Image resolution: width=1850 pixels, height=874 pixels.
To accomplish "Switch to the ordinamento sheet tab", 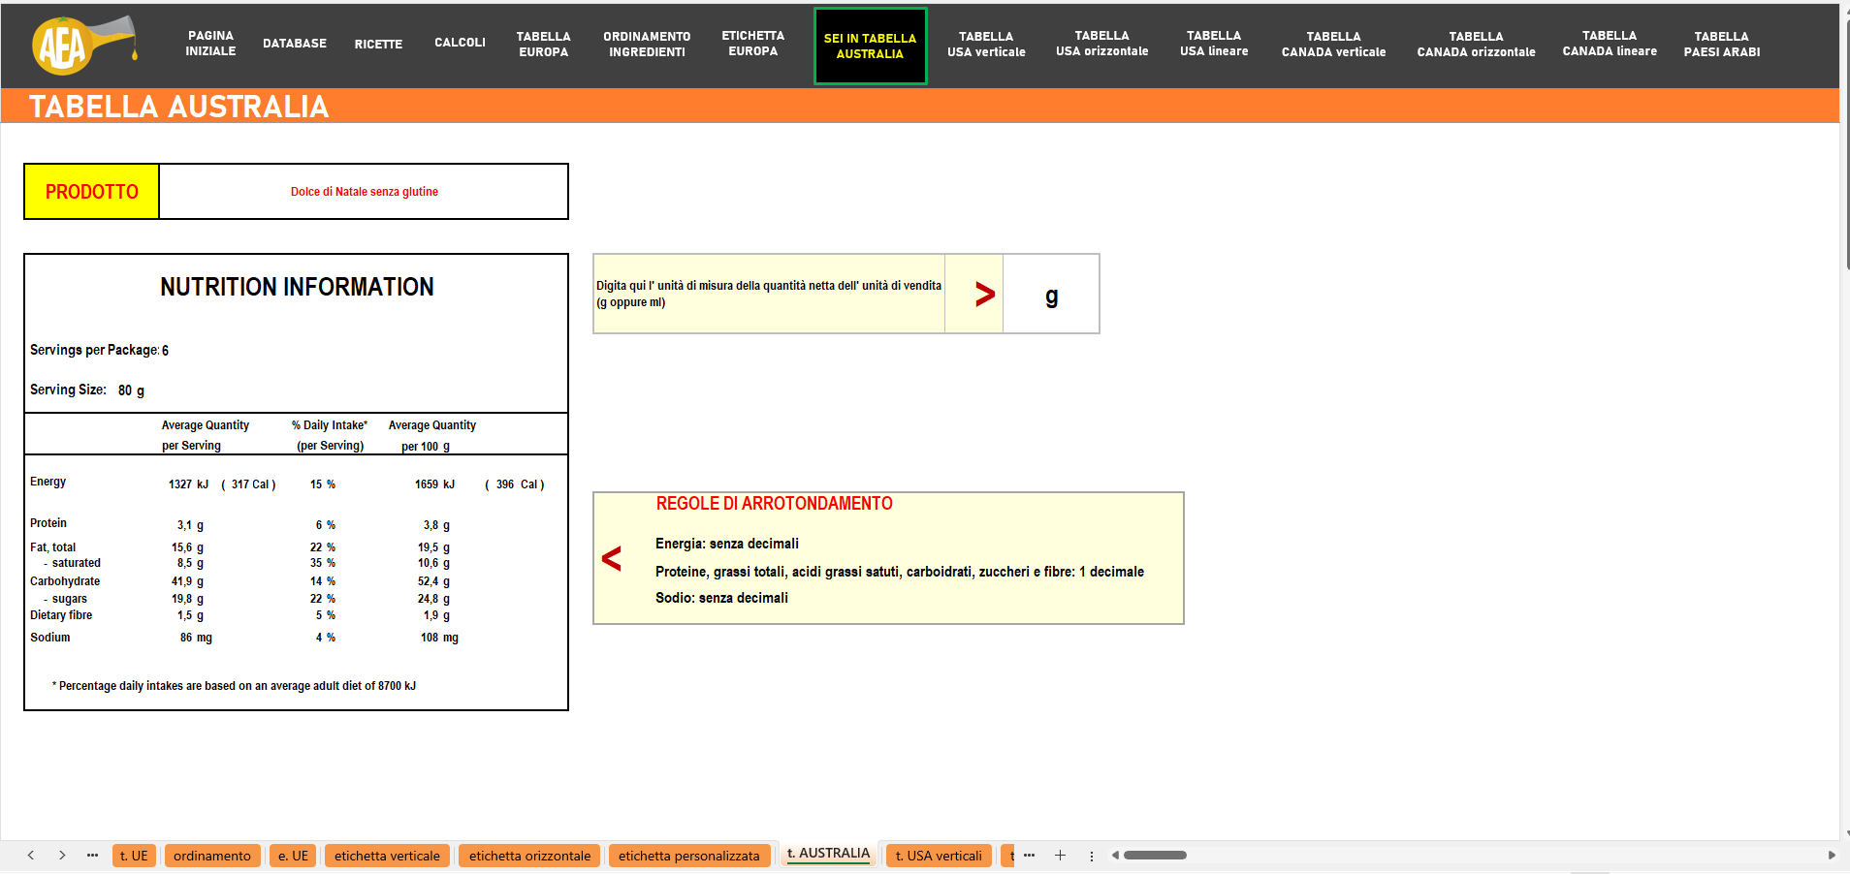I will [x=212, y=856].
